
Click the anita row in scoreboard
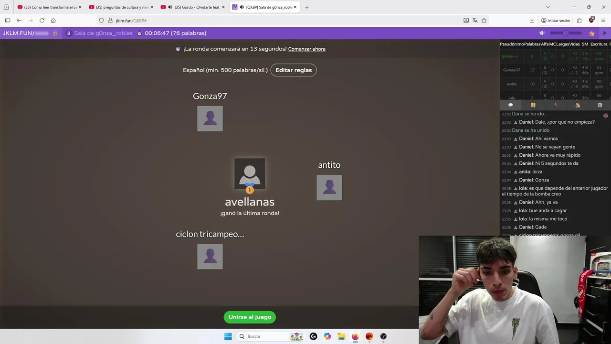pyautogui.click(x=555, y=84)
